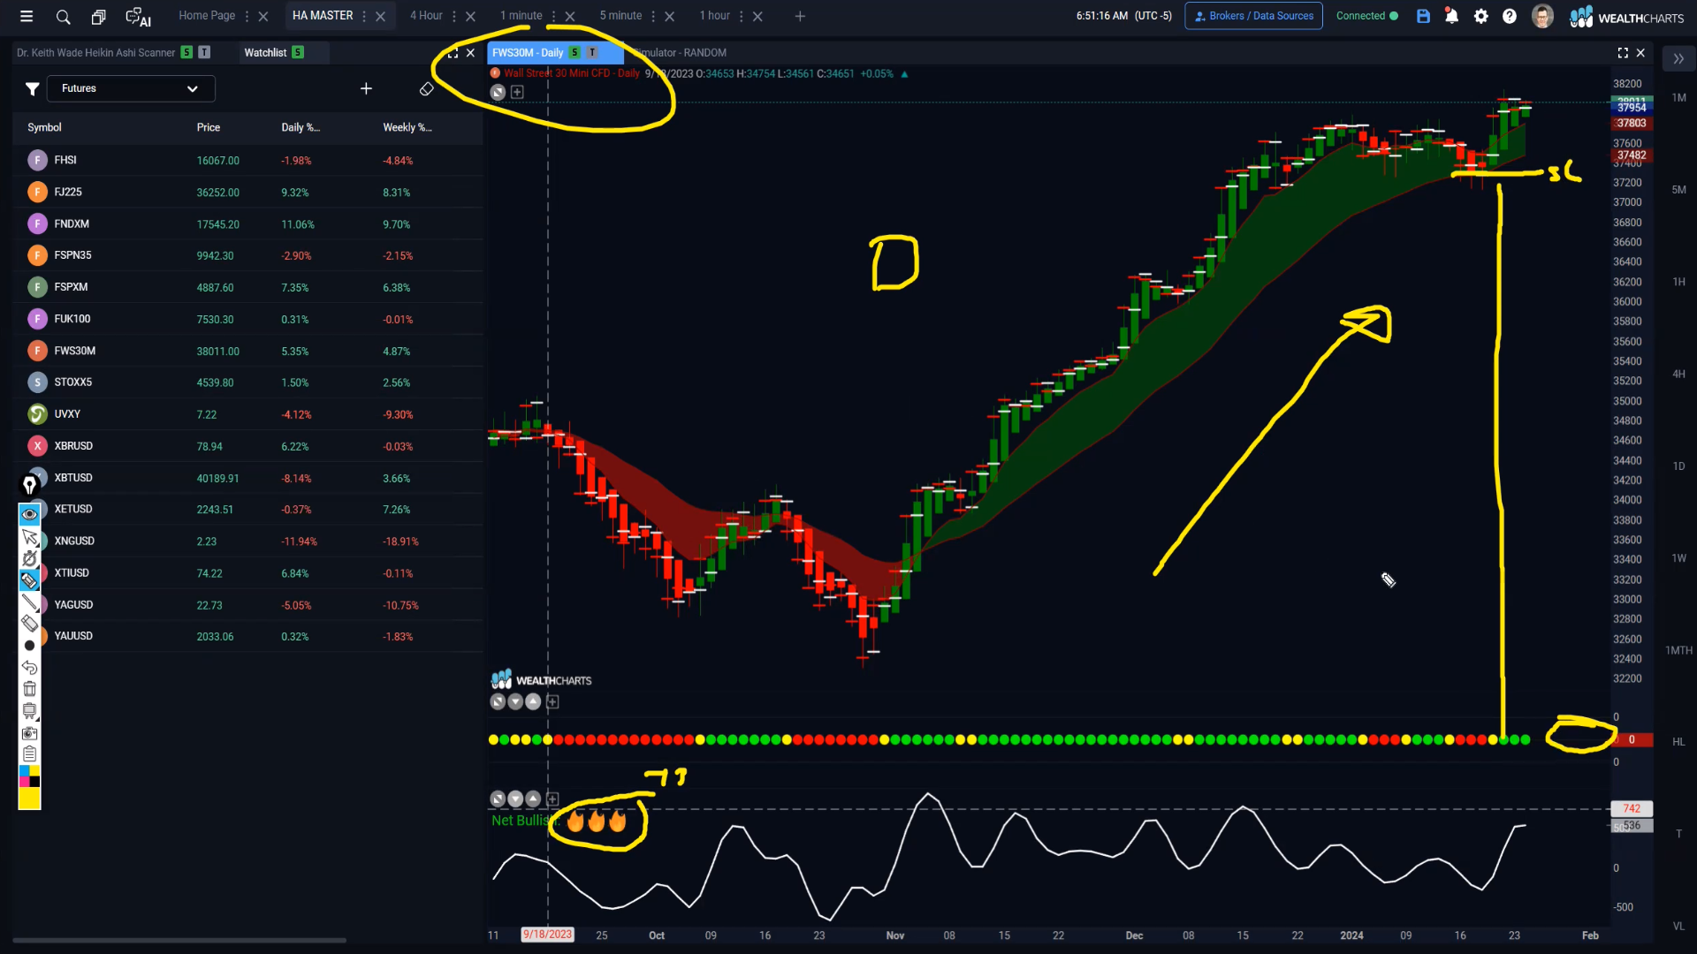Toggle the S badge on FWS30M Daily tab
1697x954 pixels.
[575, 53]
